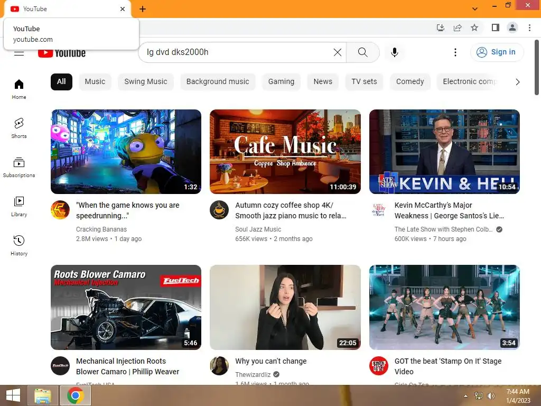Screen dimensions: 541x406
Task: Open File Explorer from the taskbar
Action: tap(43, 395)
